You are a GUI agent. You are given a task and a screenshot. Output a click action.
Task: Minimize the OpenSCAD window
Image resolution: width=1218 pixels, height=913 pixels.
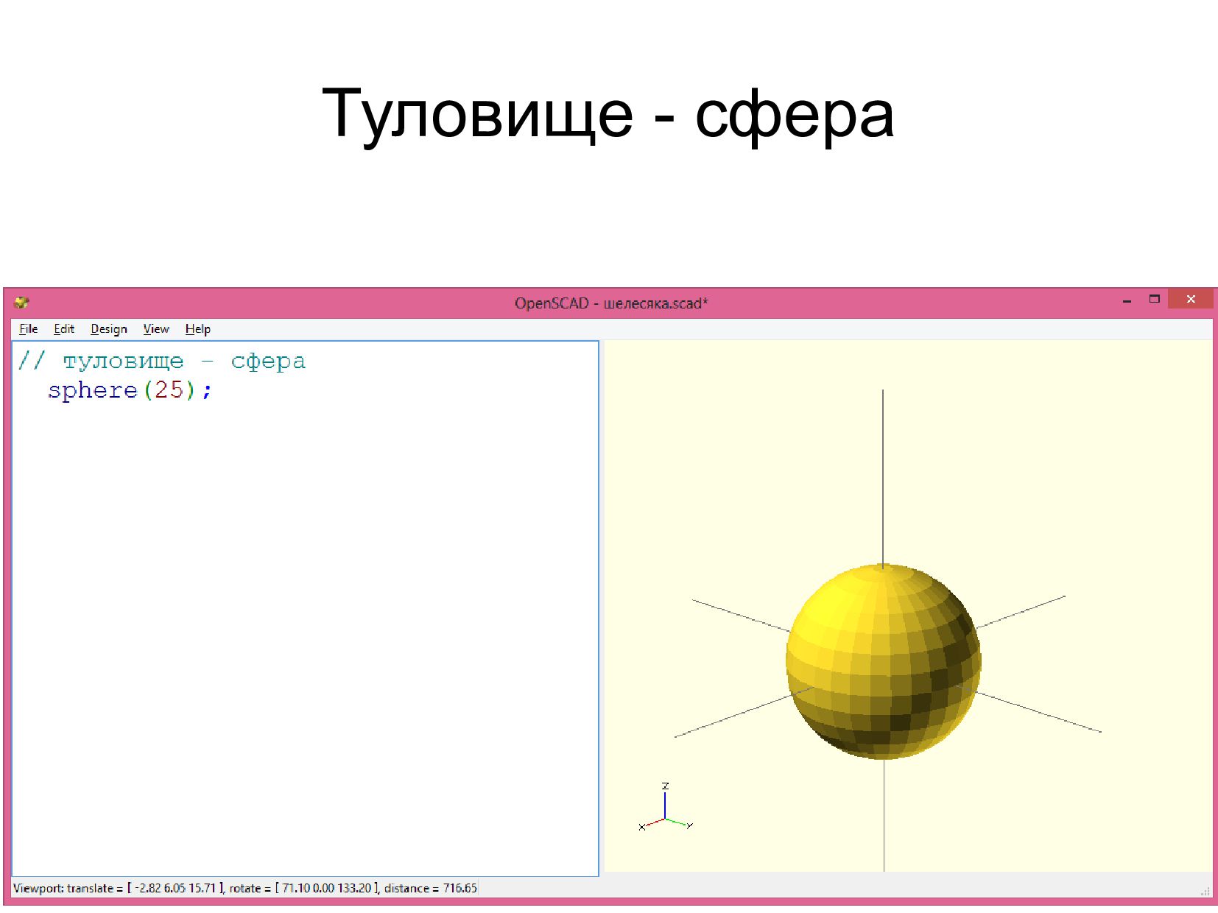click(1127, 300)
